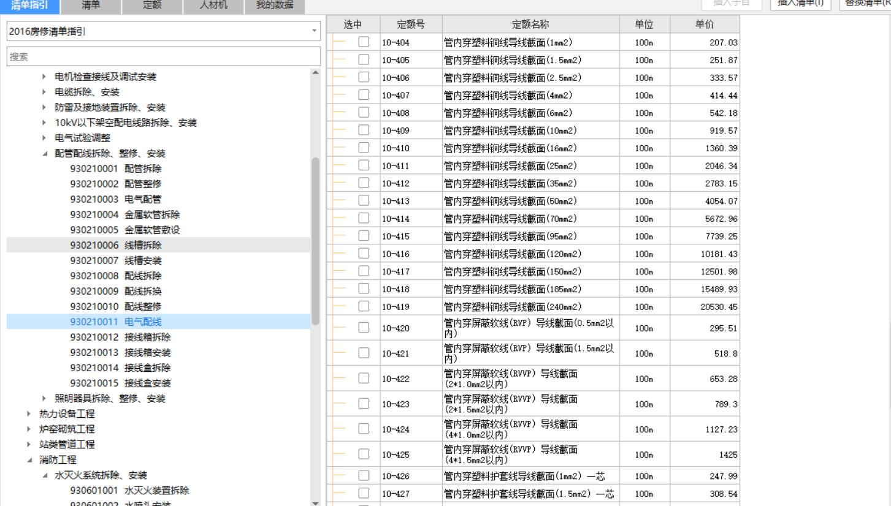The height and width of the screenshot is (506, 891).
Task: Click the 替换清单 button
Action: click(x=865, y=4)
